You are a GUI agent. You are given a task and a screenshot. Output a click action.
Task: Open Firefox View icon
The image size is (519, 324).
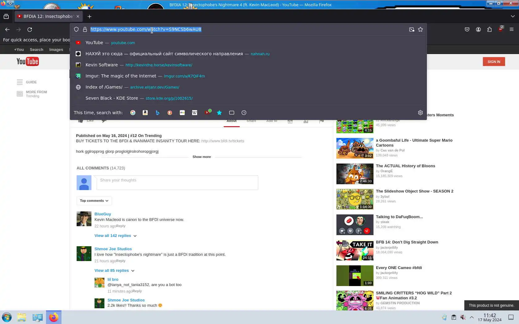pos(6,16)
